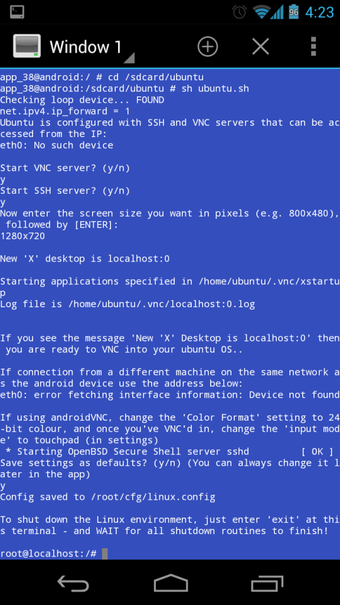Tap the battery indicator showing 96
The height and width of the screenshot is (605, 340).
(294, 12)
